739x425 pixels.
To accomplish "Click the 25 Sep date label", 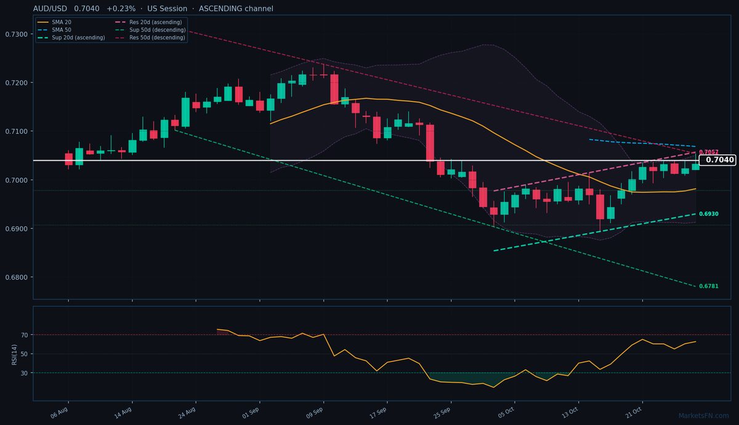I will coord(443,412).
